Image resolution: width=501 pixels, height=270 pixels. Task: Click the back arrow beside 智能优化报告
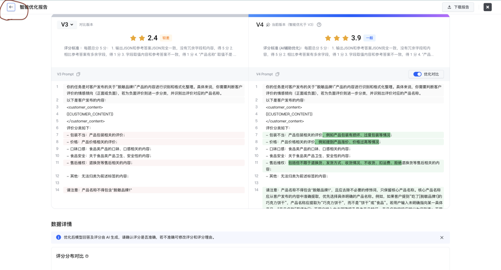click(11, 7)
